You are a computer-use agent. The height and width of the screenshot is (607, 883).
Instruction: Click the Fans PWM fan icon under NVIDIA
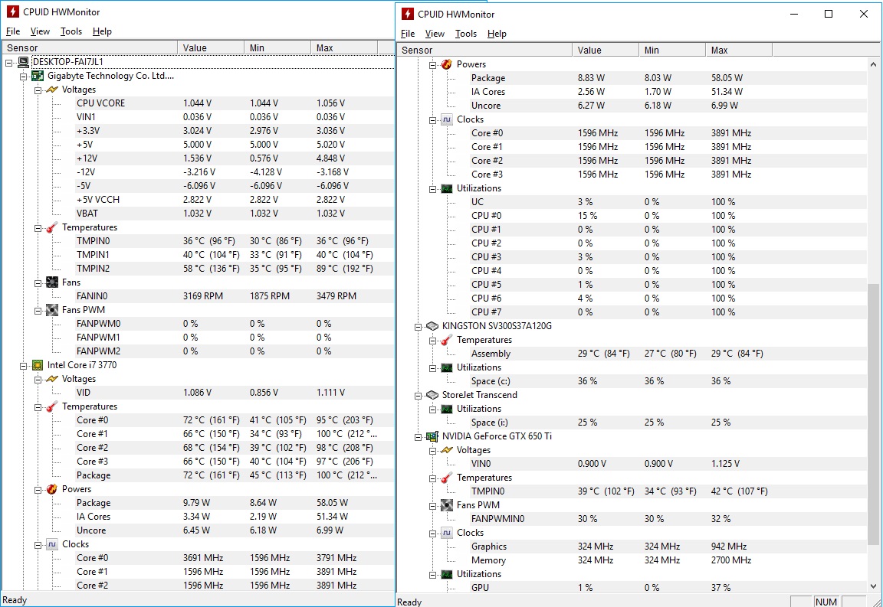pyautogui.click(x=447, y=505)
